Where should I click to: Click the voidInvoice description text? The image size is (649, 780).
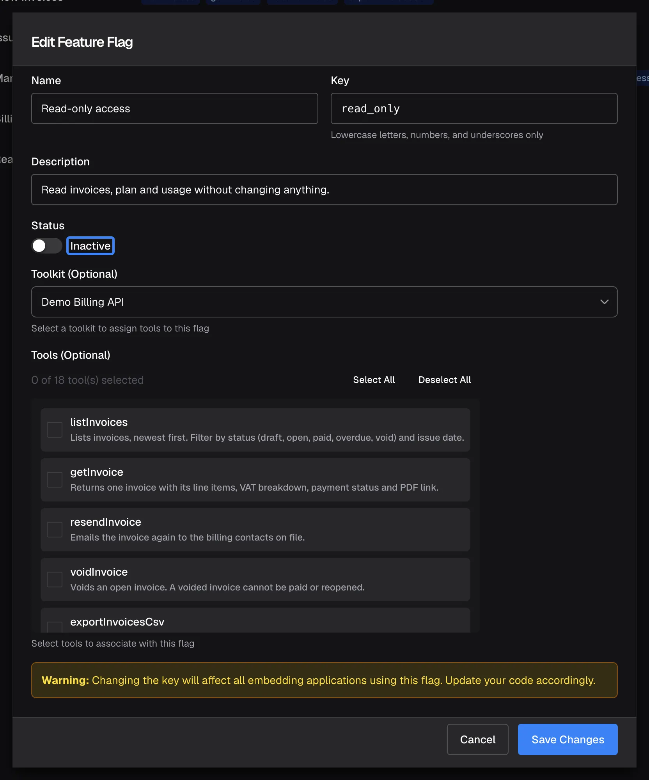coord(217,587)
